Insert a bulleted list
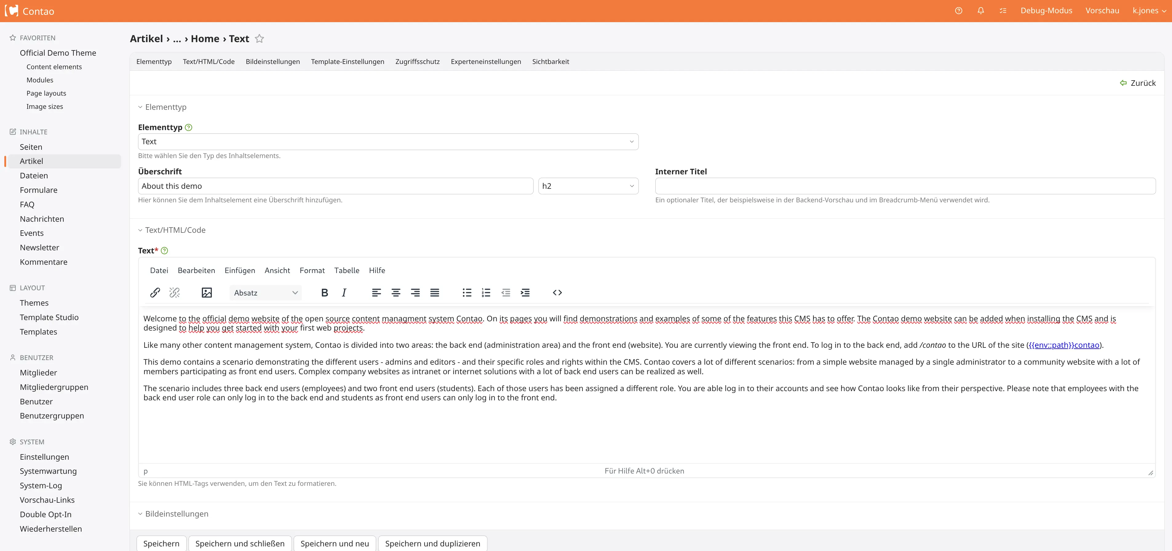The width and height of the screenshot is (1172, 551). [467, 292]
